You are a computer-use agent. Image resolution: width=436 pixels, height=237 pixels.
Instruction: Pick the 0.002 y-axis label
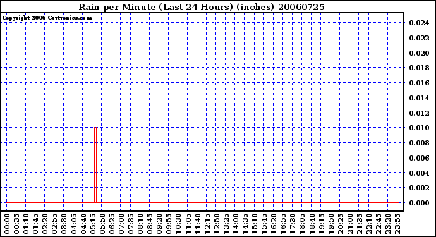point(419,188)
